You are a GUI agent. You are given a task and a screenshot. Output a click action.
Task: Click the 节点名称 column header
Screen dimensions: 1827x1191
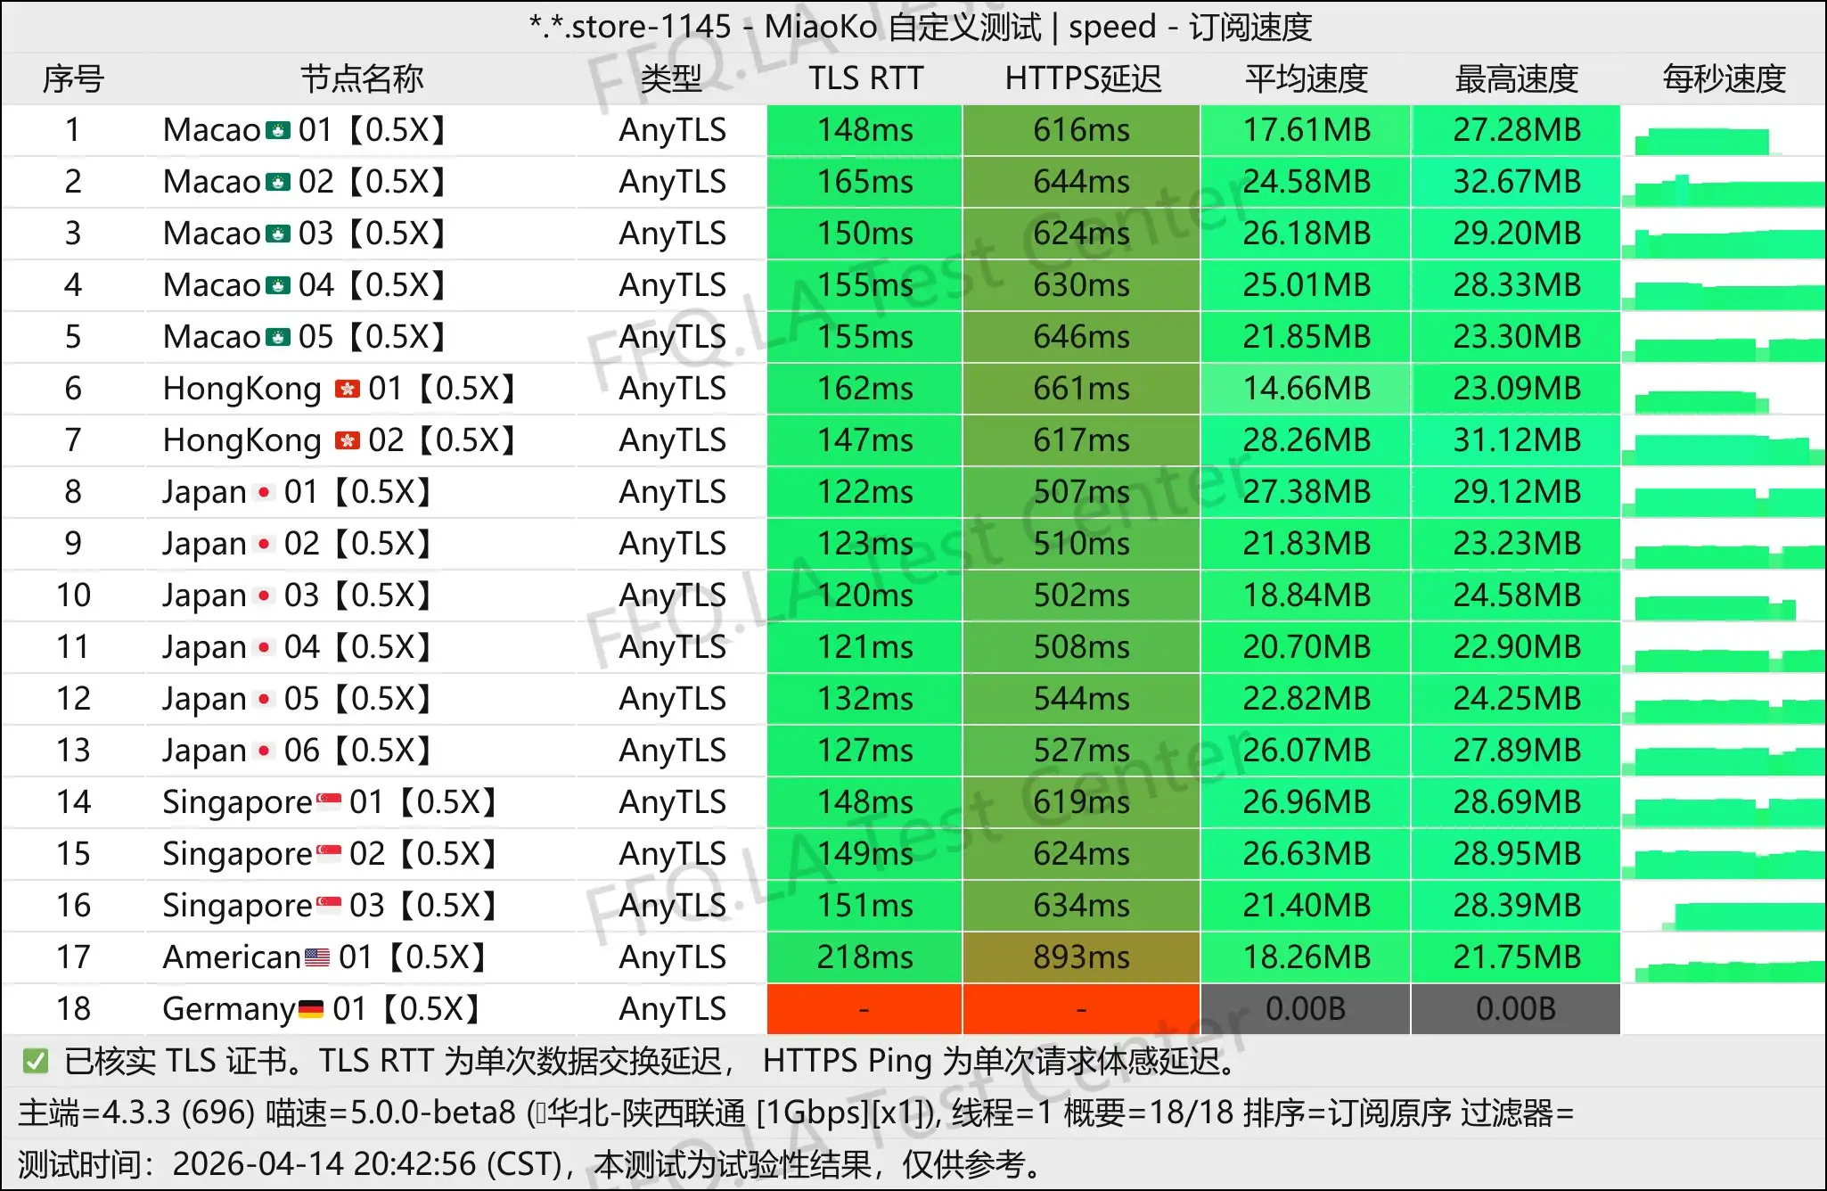click(x=362, y=79)
